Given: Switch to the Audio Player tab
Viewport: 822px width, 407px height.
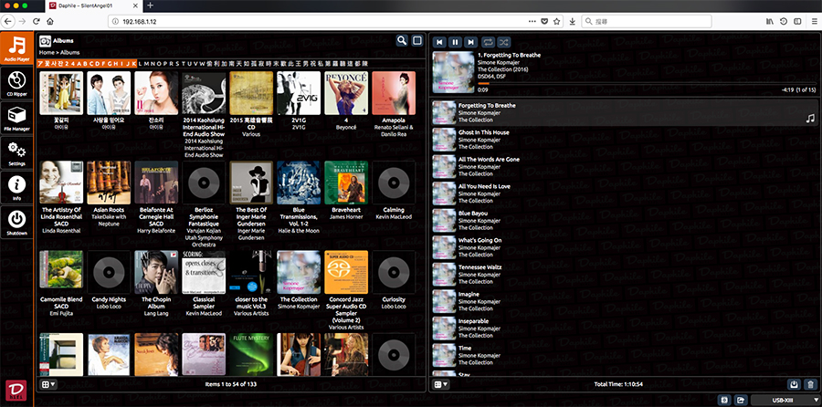Looking at the screenshot, I should pos(16,49).
